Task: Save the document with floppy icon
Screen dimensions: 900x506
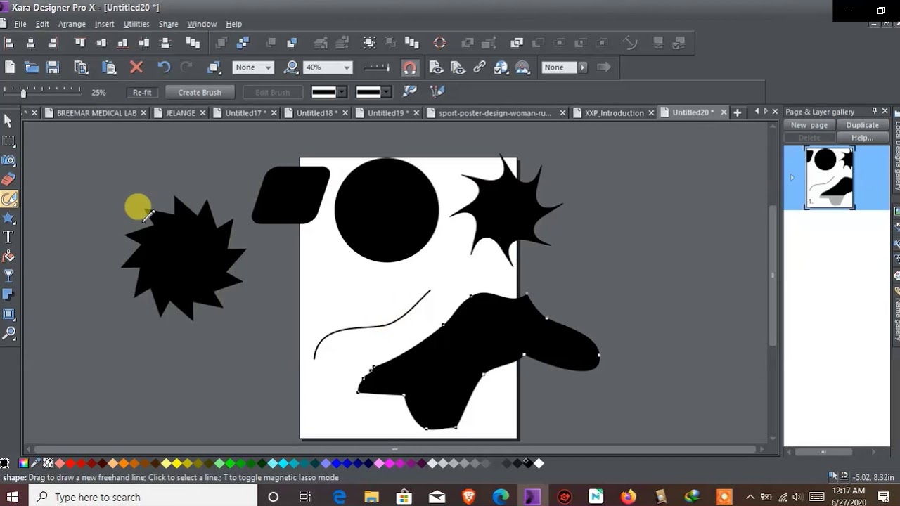Action: [x=53, y=67]
